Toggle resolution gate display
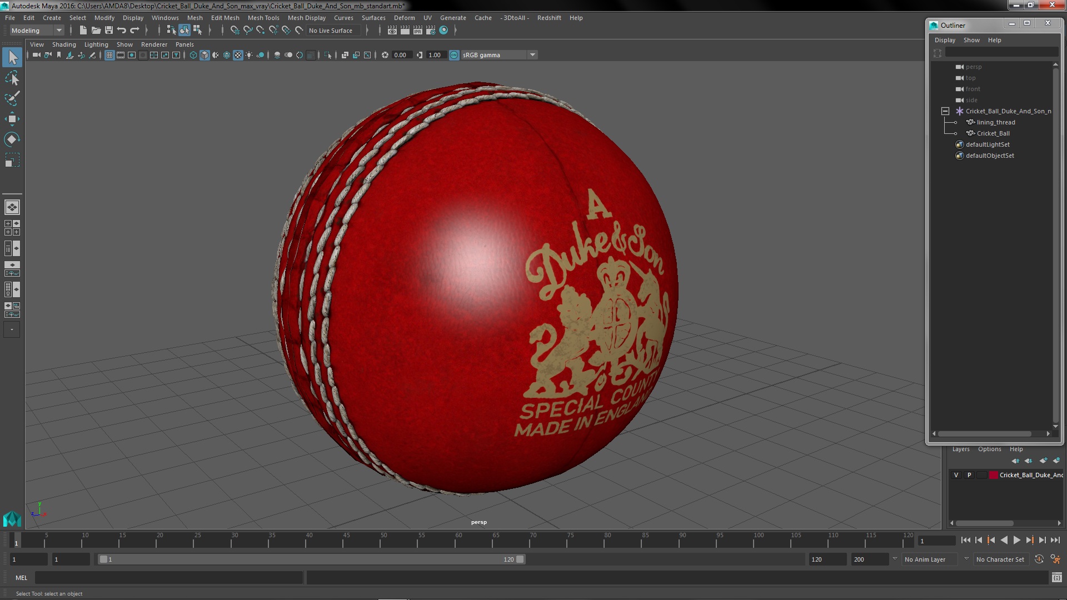1067x600 pixels. click(x=132, y=55)
